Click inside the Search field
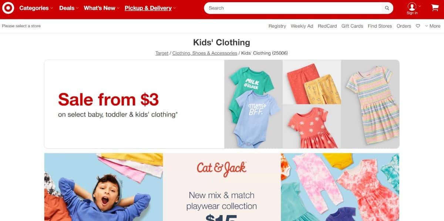 [x=293, y=8]
